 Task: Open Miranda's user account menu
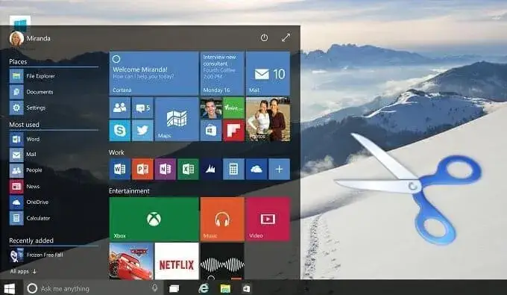[x=30, y=39]
